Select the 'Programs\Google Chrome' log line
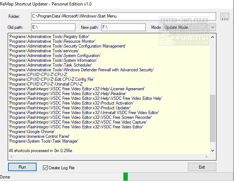234x181 pixels. [x=32, y=132]
